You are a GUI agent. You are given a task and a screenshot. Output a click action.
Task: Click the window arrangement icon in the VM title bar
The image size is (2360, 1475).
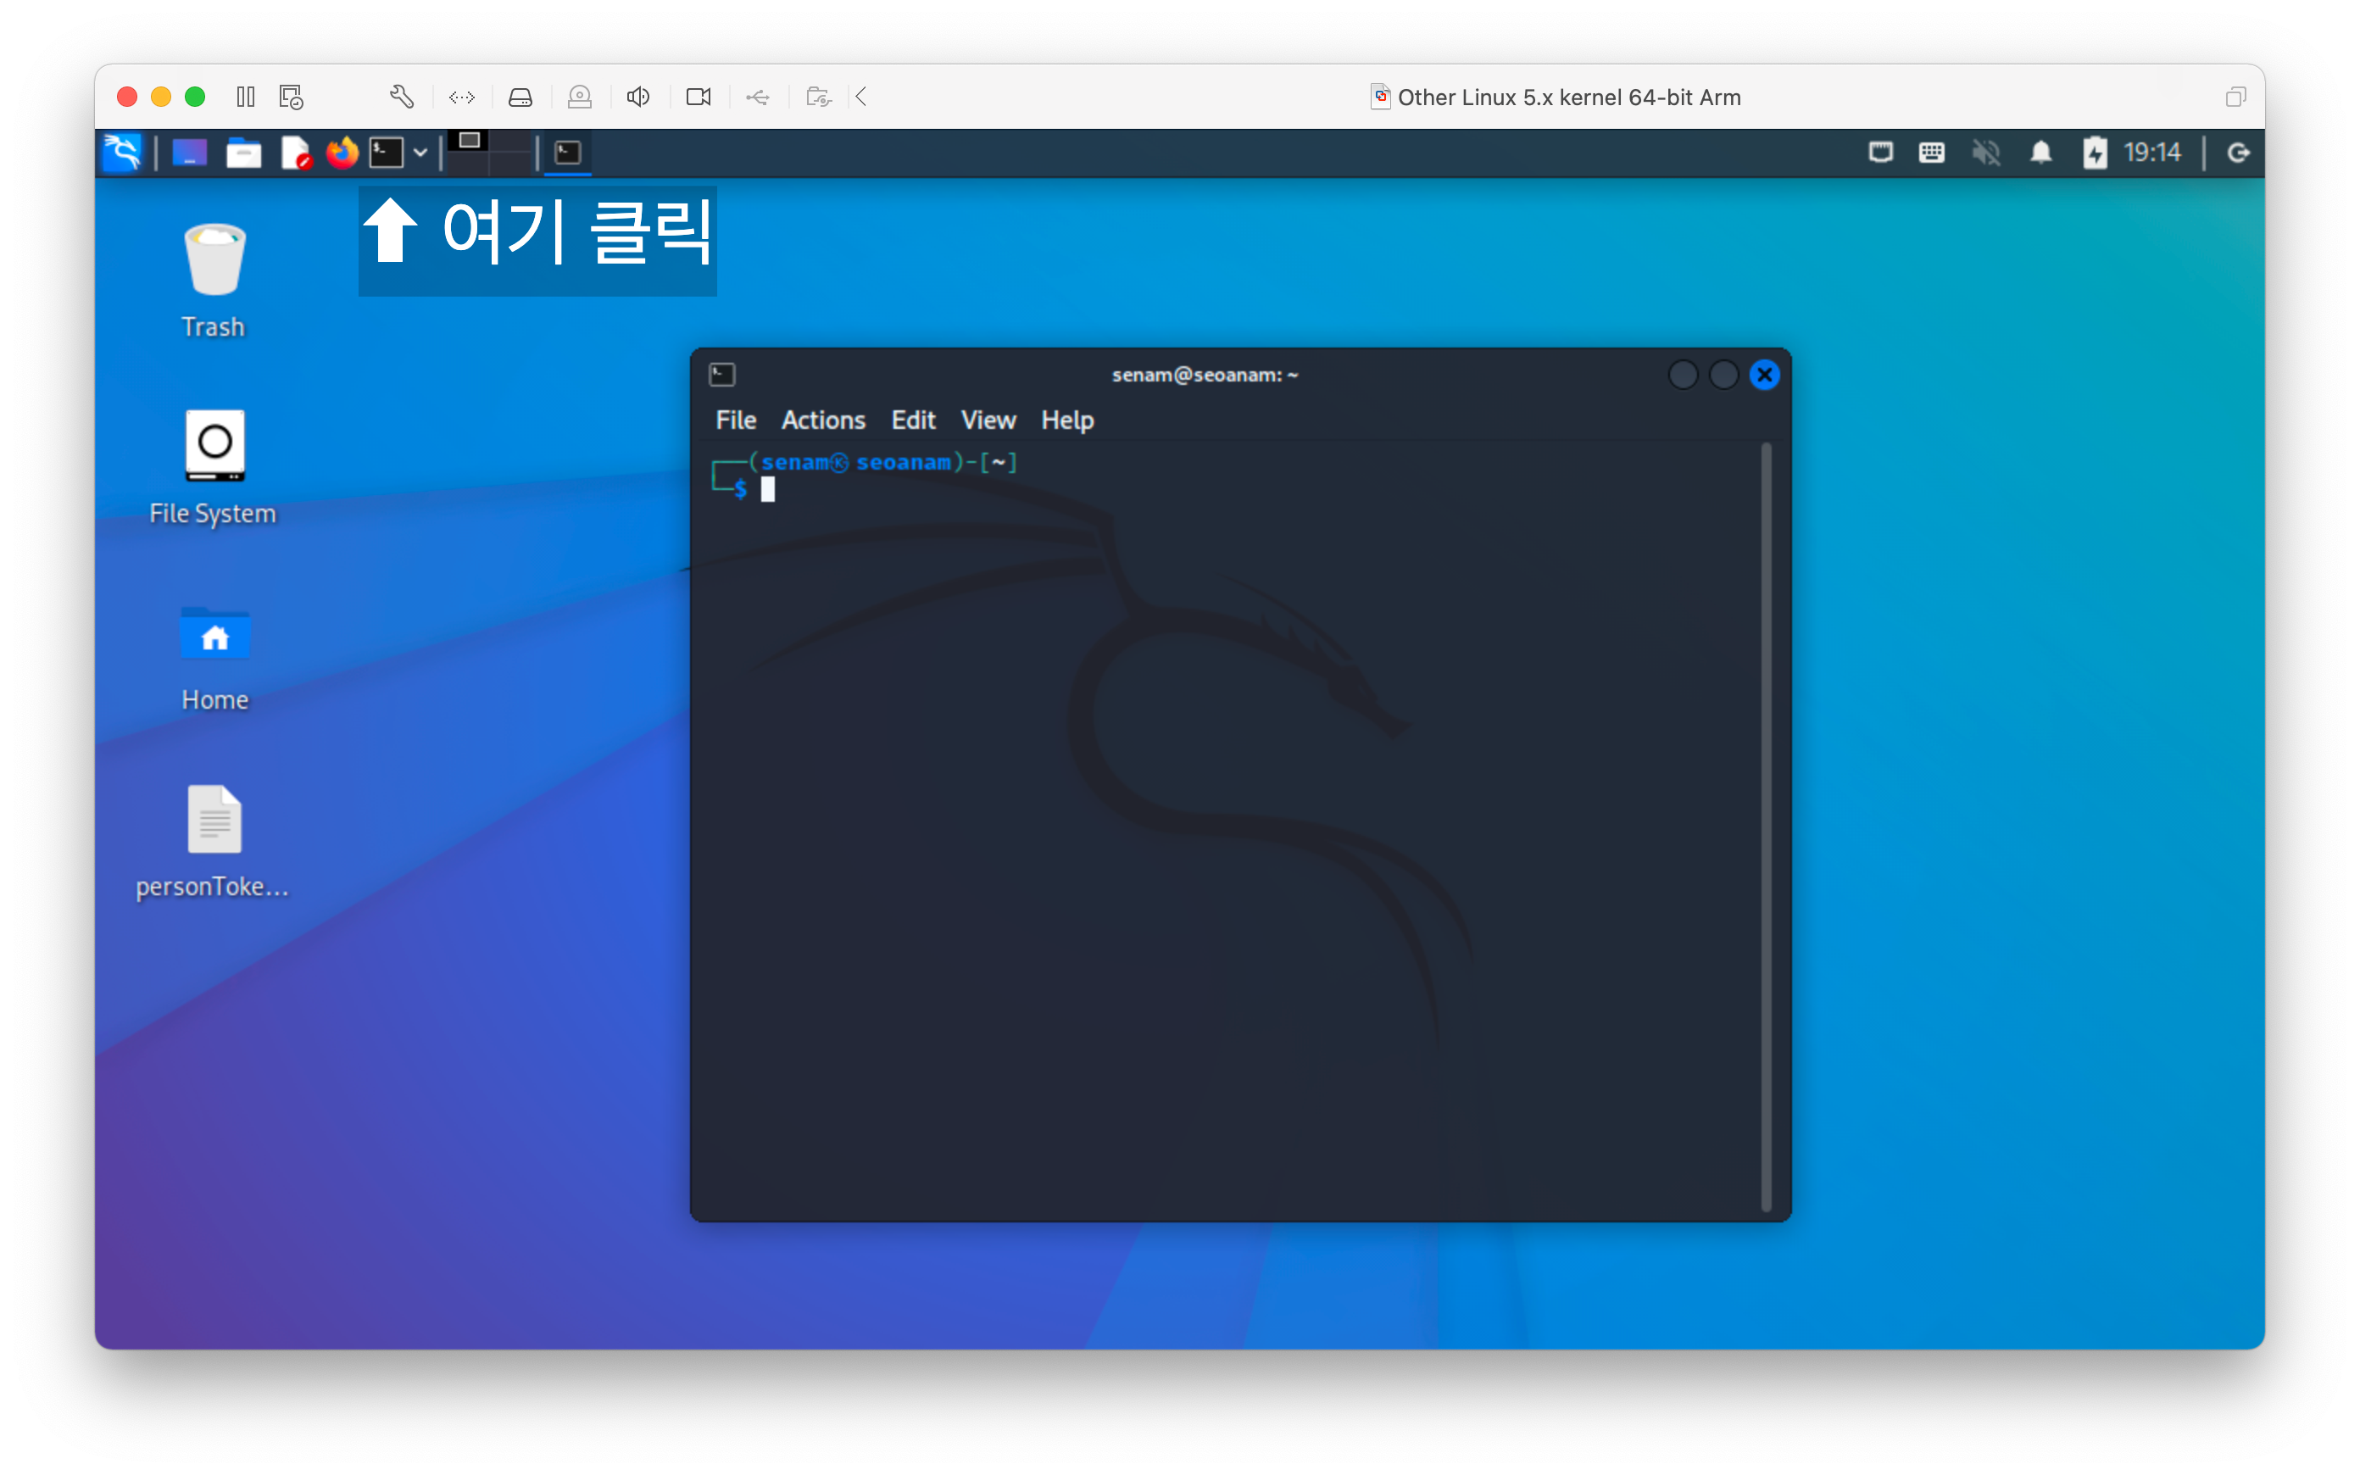pyautogui.click(x=2235, y=97)
